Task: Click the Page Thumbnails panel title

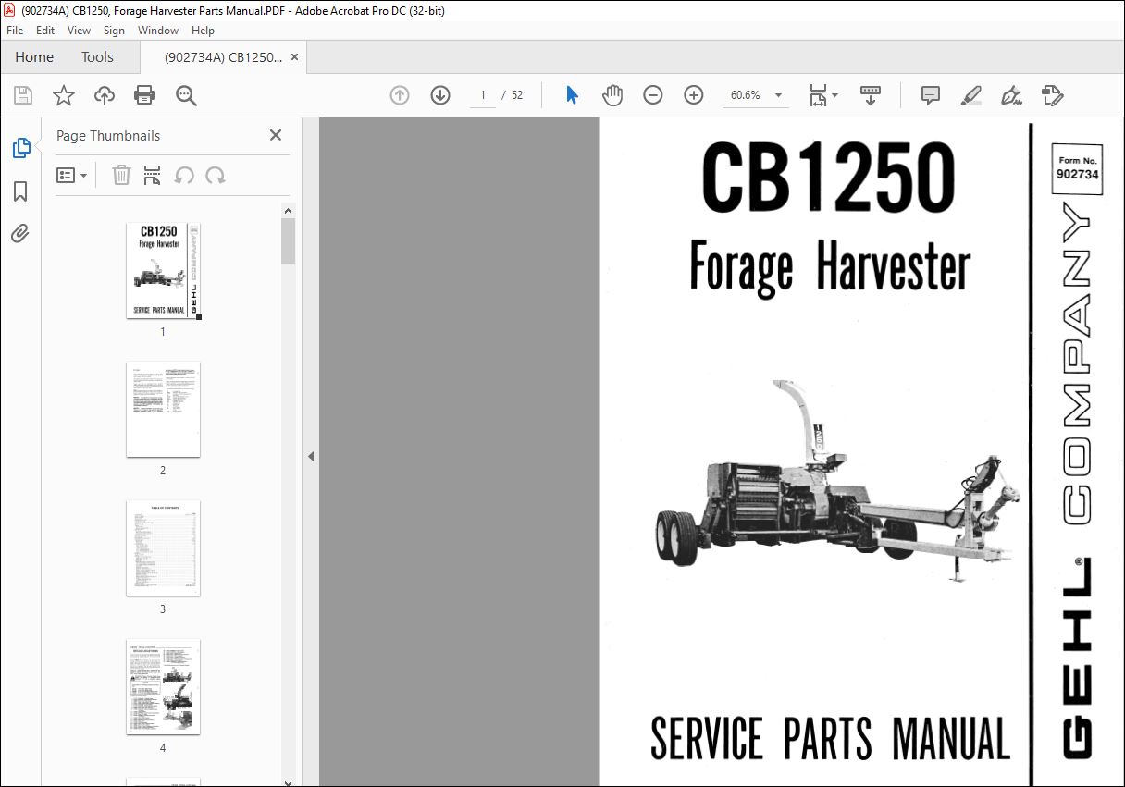Action: (108, 136)
